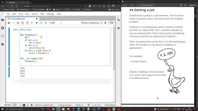
Task: Open the View menu in JupyterLab
Action: pyautogui.click(x=21, y=14)
